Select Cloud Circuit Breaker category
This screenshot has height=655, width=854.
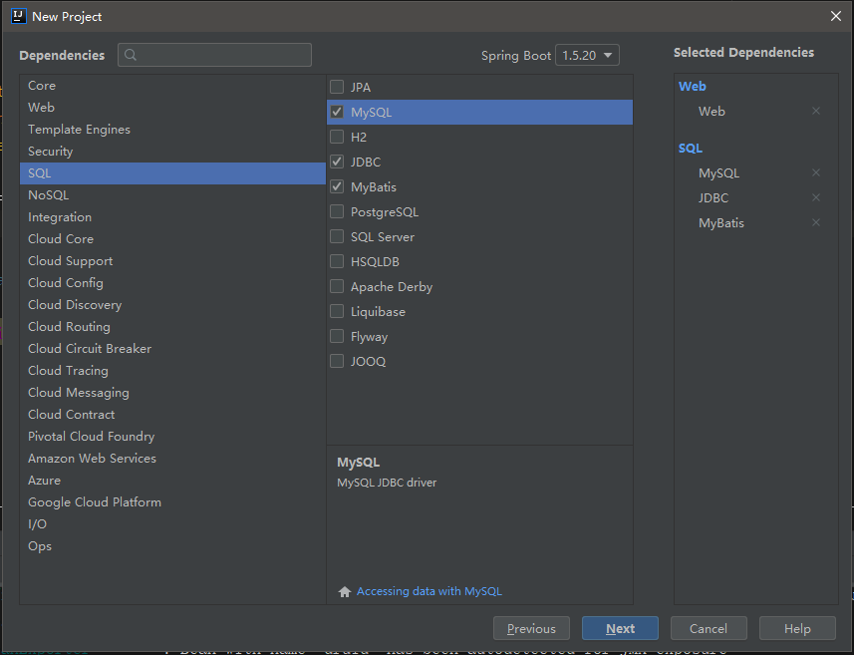coord(172,349)
